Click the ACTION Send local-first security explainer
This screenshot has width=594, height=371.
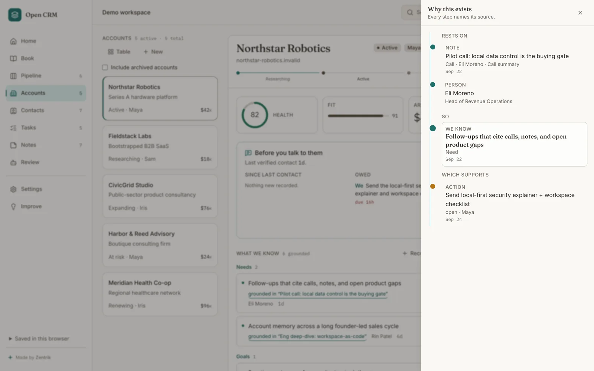tap(514, 203)
